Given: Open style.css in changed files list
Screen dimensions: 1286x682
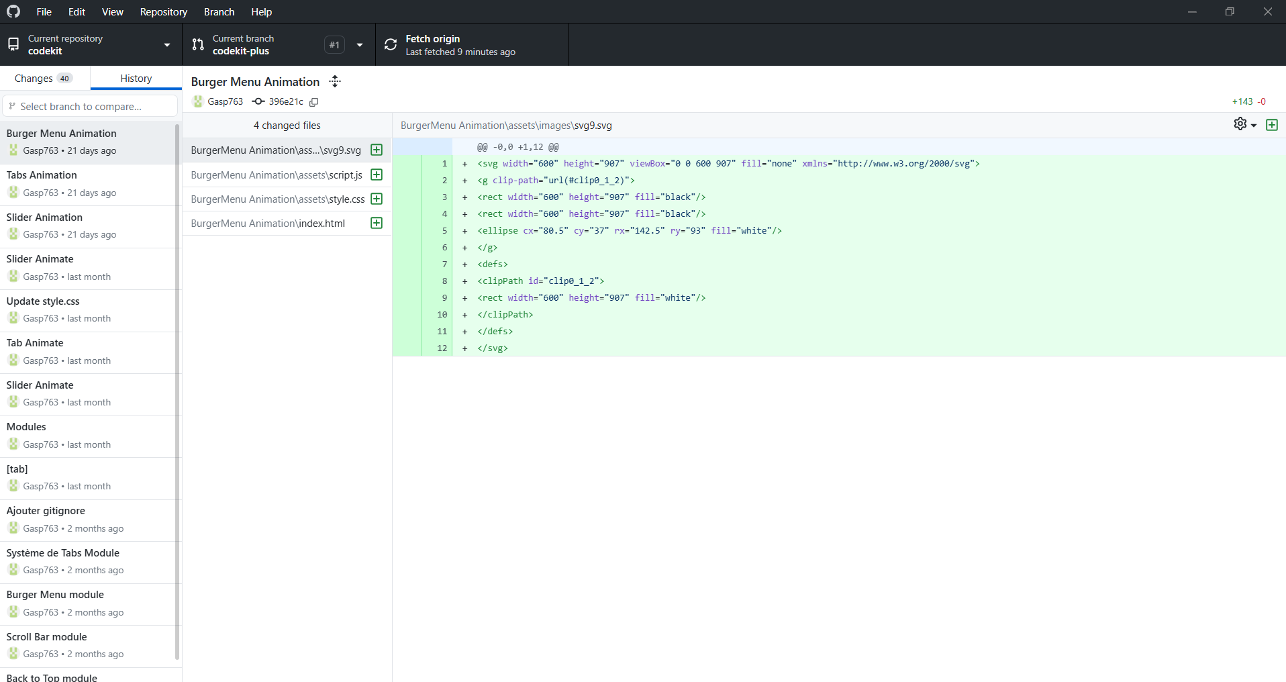Looking at the screenshot, I should 278,199.
